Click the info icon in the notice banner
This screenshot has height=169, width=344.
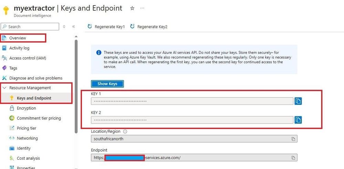point(99,53)
